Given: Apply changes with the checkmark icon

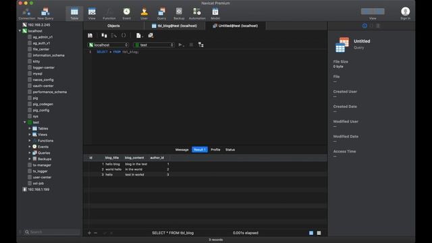Looking at the screenshot, I should click(x=105, y=233).
